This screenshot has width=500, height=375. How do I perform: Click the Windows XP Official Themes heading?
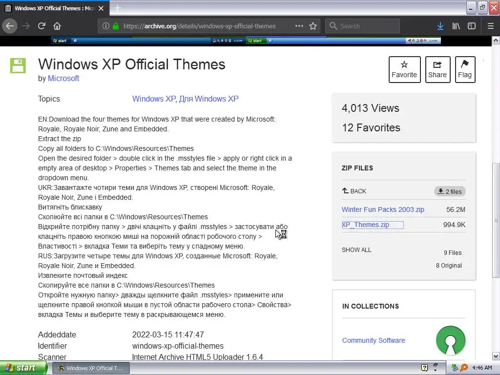[x=132, y=64]
